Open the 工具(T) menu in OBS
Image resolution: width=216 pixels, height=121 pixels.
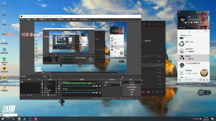coord(68,19)
